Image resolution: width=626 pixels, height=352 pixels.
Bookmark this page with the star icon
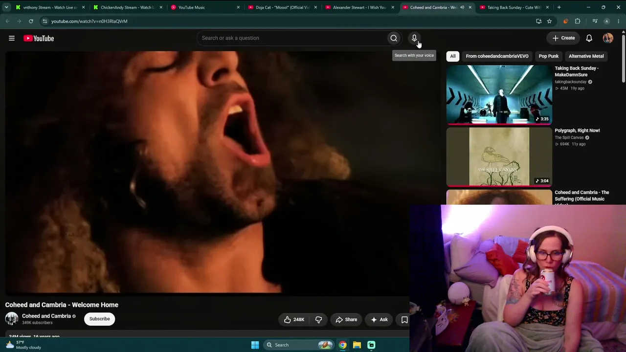(x=549, y=21)
